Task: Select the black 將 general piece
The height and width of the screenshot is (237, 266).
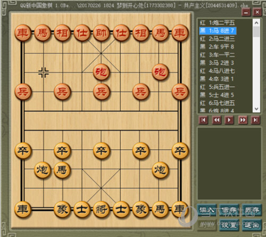Action: pyautogui.click(x=102, y=209)
